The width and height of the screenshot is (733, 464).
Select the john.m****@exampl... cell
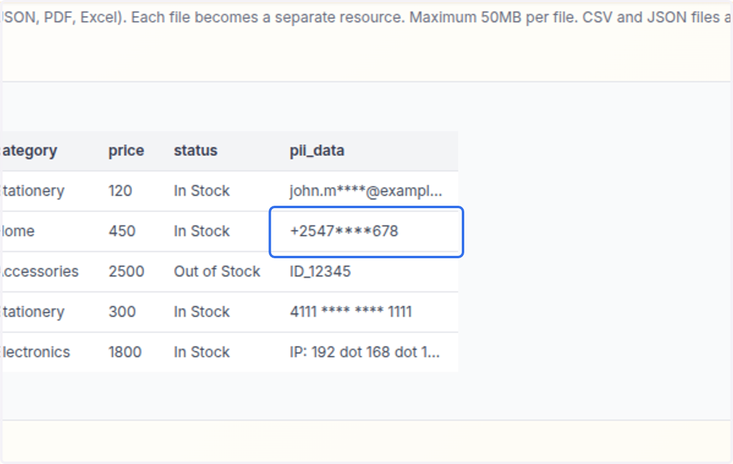coord(366,191)
